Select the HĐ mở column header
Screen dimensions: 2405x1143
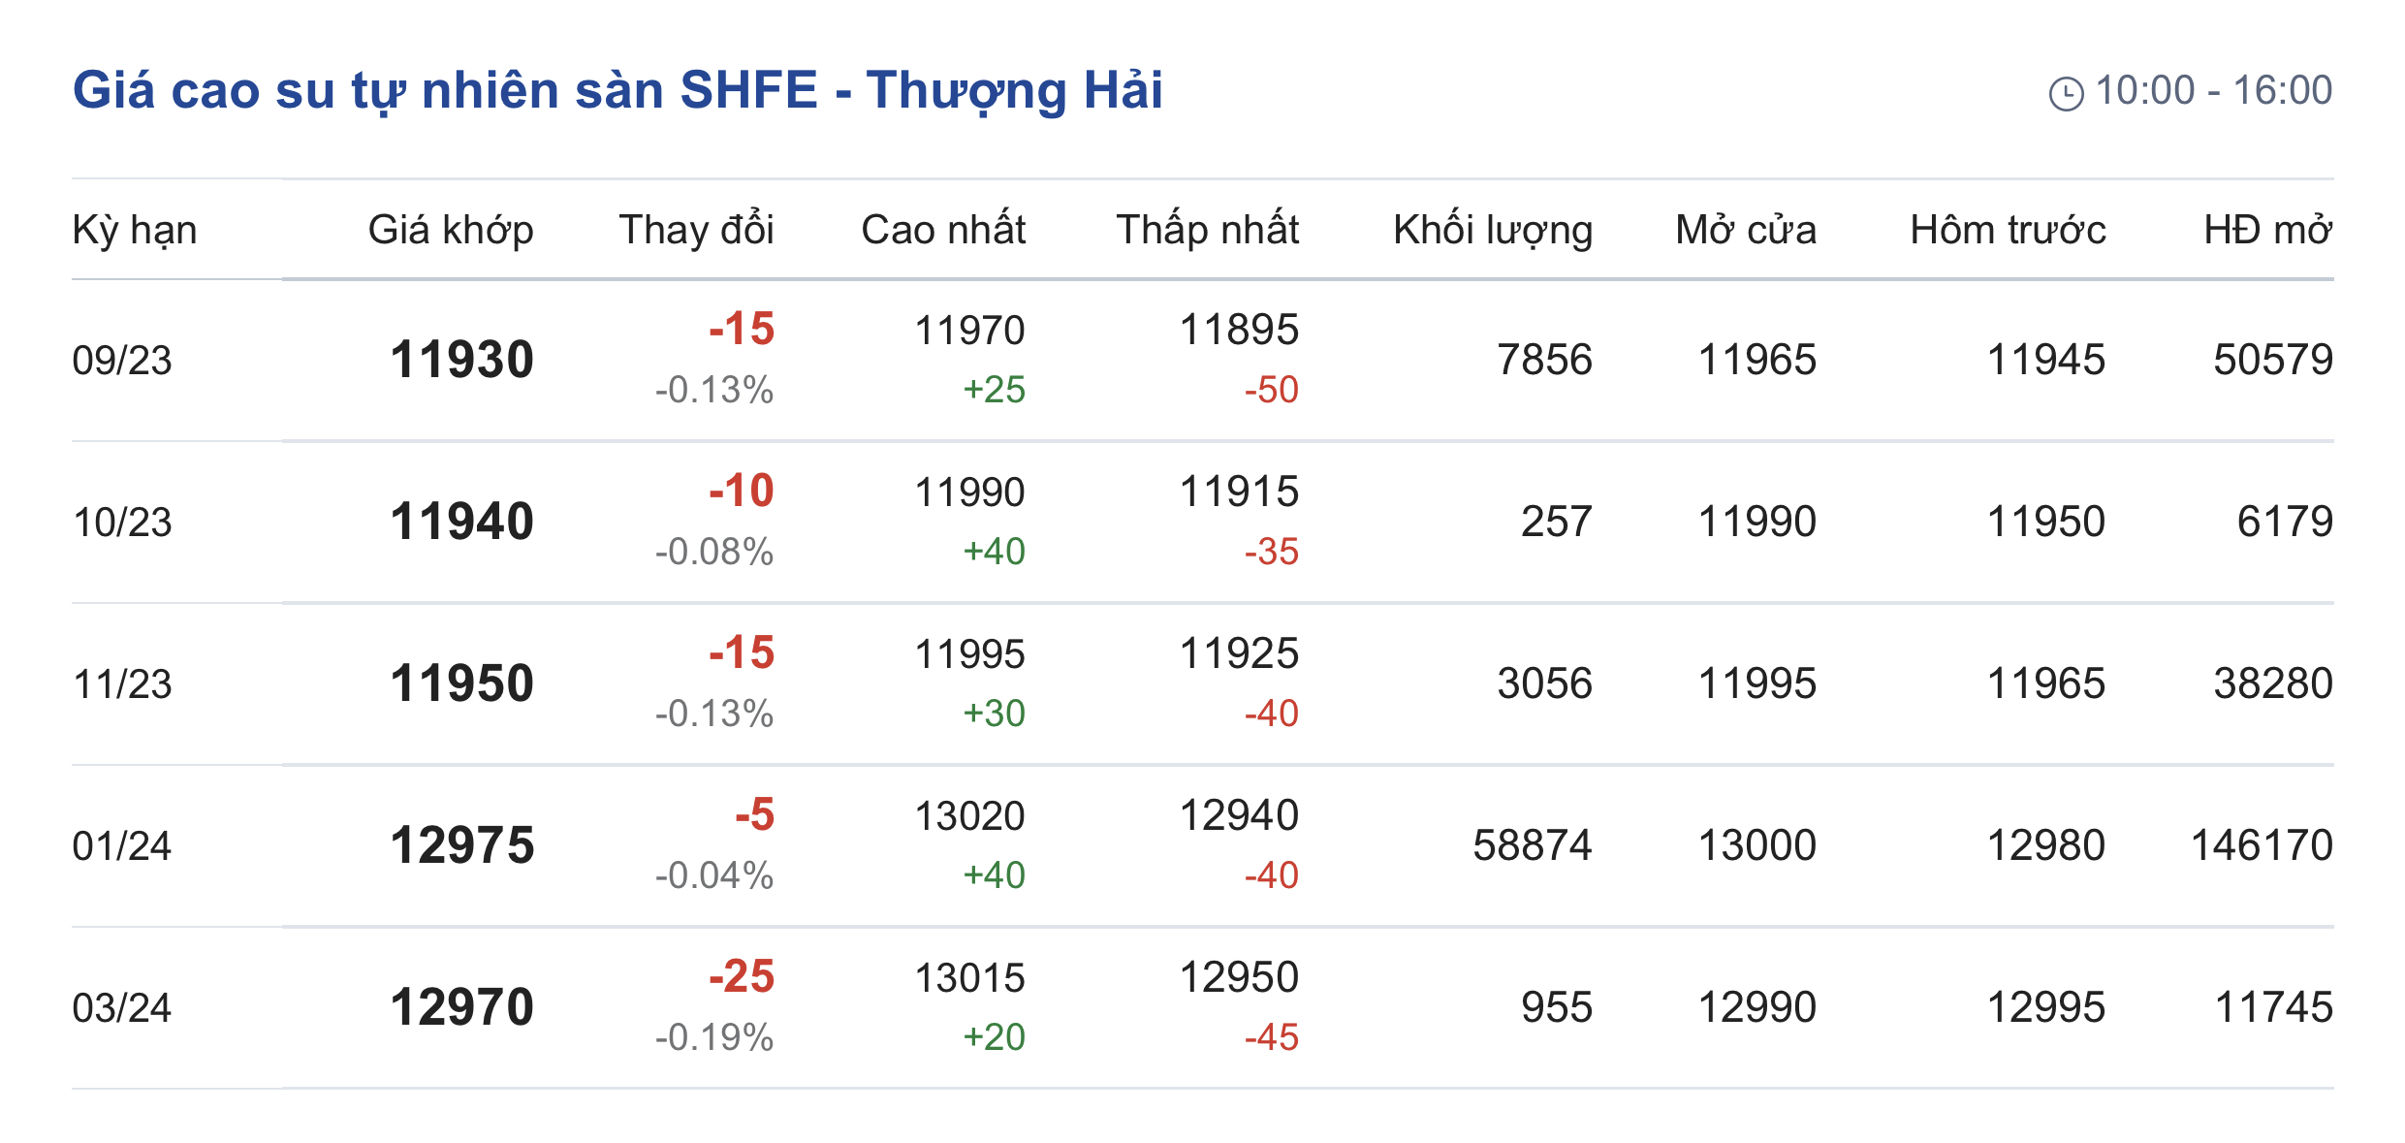[2267, 231]
